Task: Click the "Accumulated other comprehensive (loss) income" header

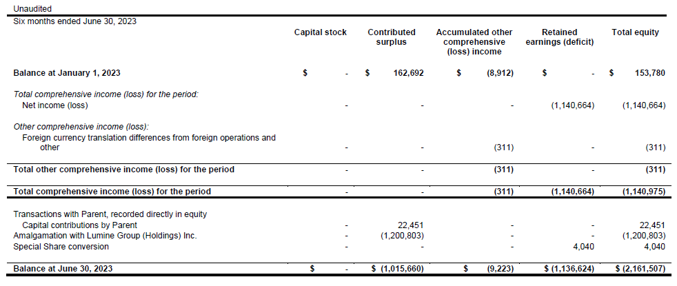Action: tap(474, 42)
